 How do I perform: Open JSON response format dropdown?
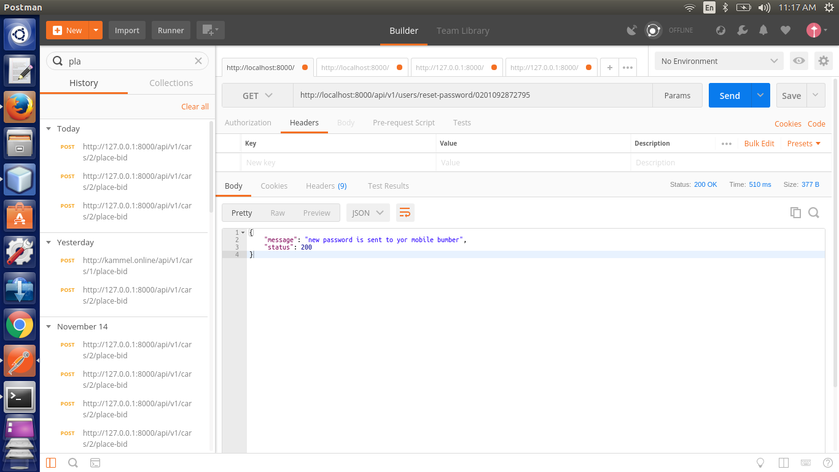click(x=368, y=213)
